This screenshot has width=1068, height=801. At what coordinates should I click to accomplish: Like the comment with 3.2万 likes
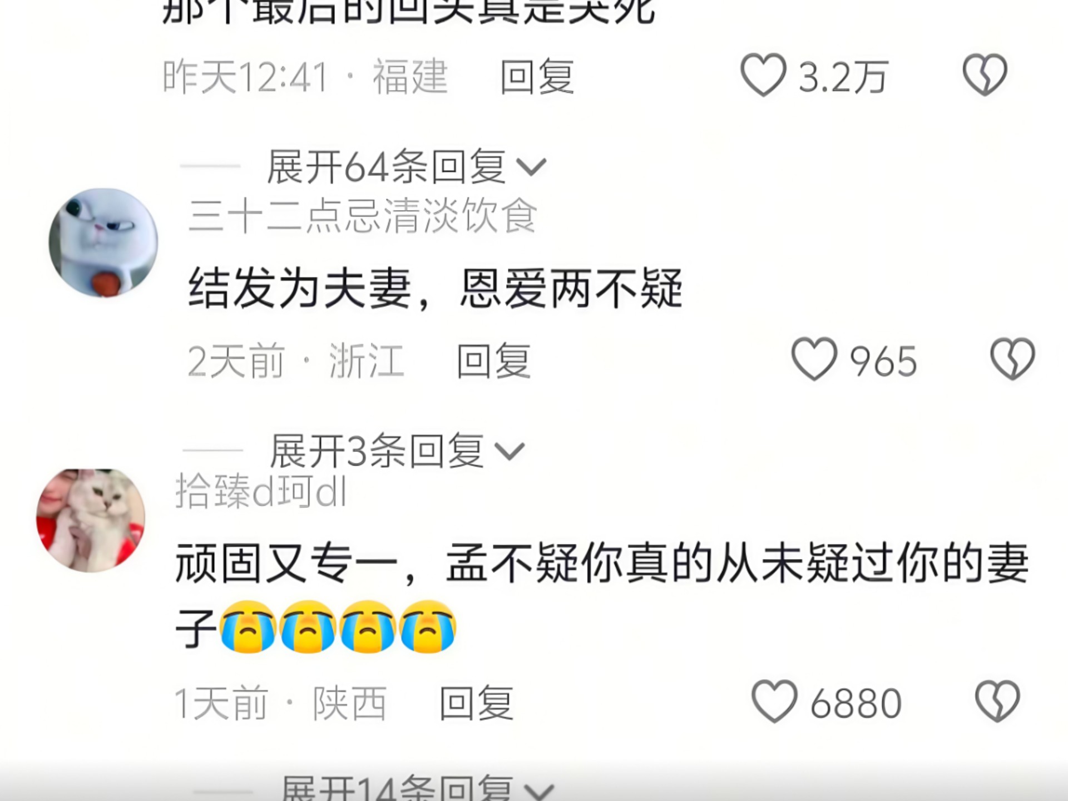click(763, 75)
